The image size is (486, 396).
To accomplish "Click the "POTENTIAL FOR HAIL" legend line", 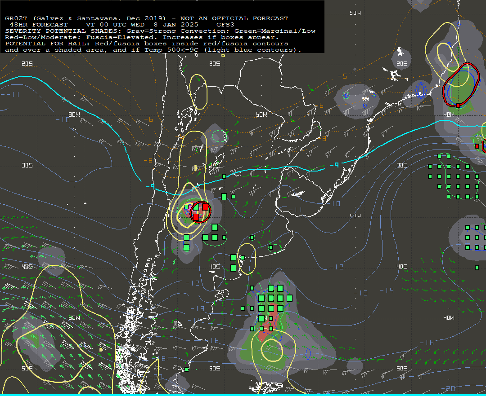I will pos(147,44).
